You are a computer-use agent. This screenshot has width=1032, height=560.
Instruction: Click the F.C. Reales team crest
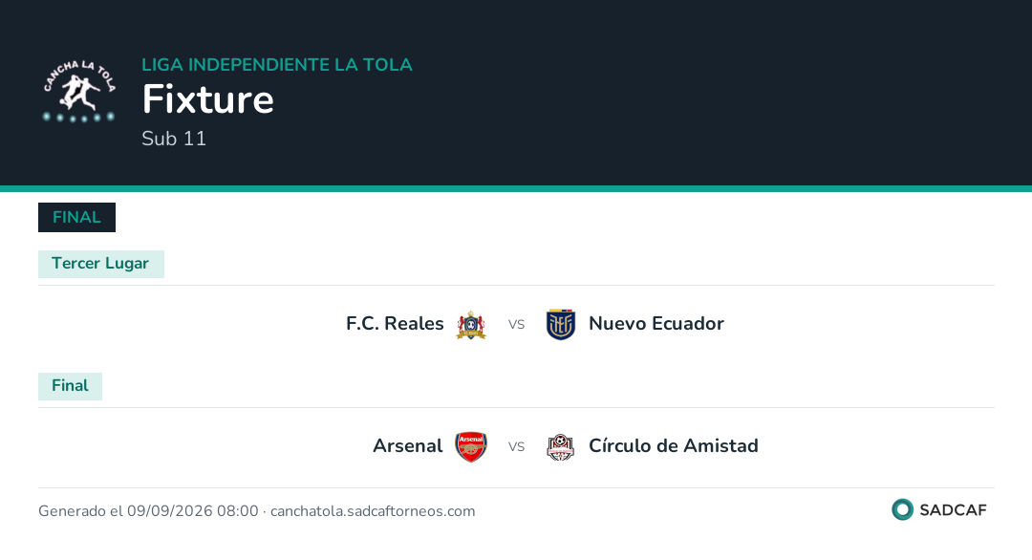pos(470,324)
